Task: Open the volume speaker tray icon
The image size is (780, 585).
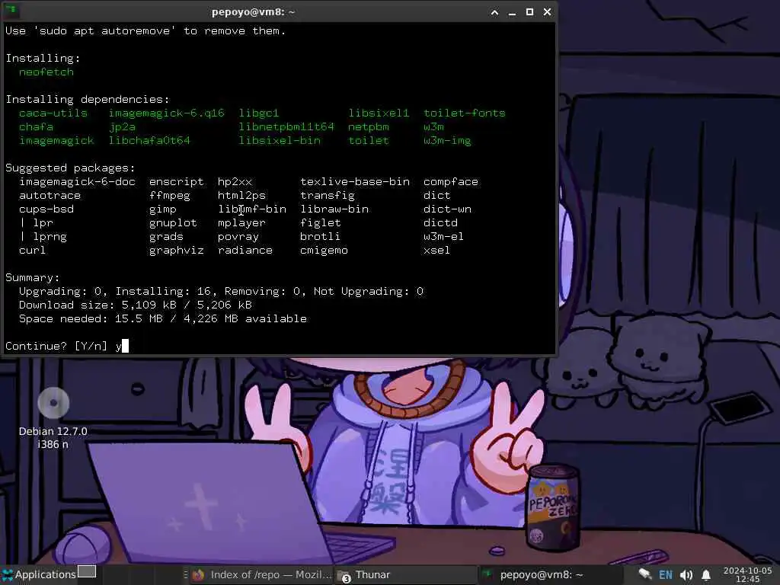Action: click(x=686, y=575)
